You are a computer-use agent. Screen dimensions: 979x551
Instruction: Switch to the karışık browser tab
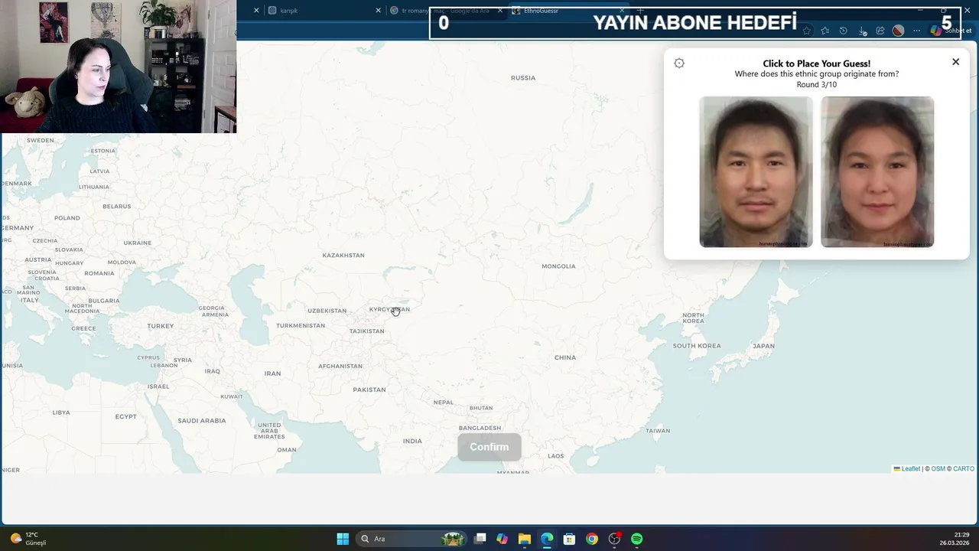(321, 11)
